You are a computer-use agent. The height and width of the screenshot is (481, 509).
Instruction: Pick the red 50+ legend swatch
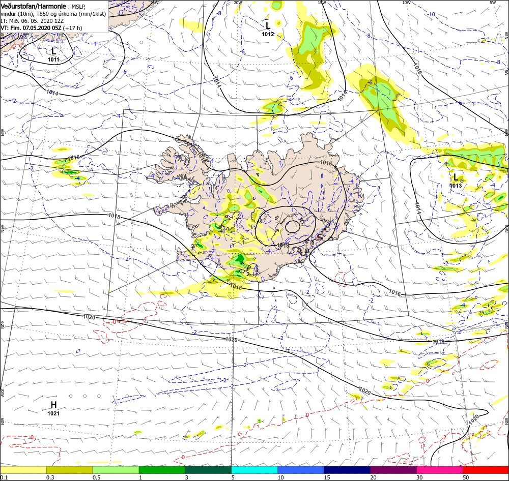(486, 470)
